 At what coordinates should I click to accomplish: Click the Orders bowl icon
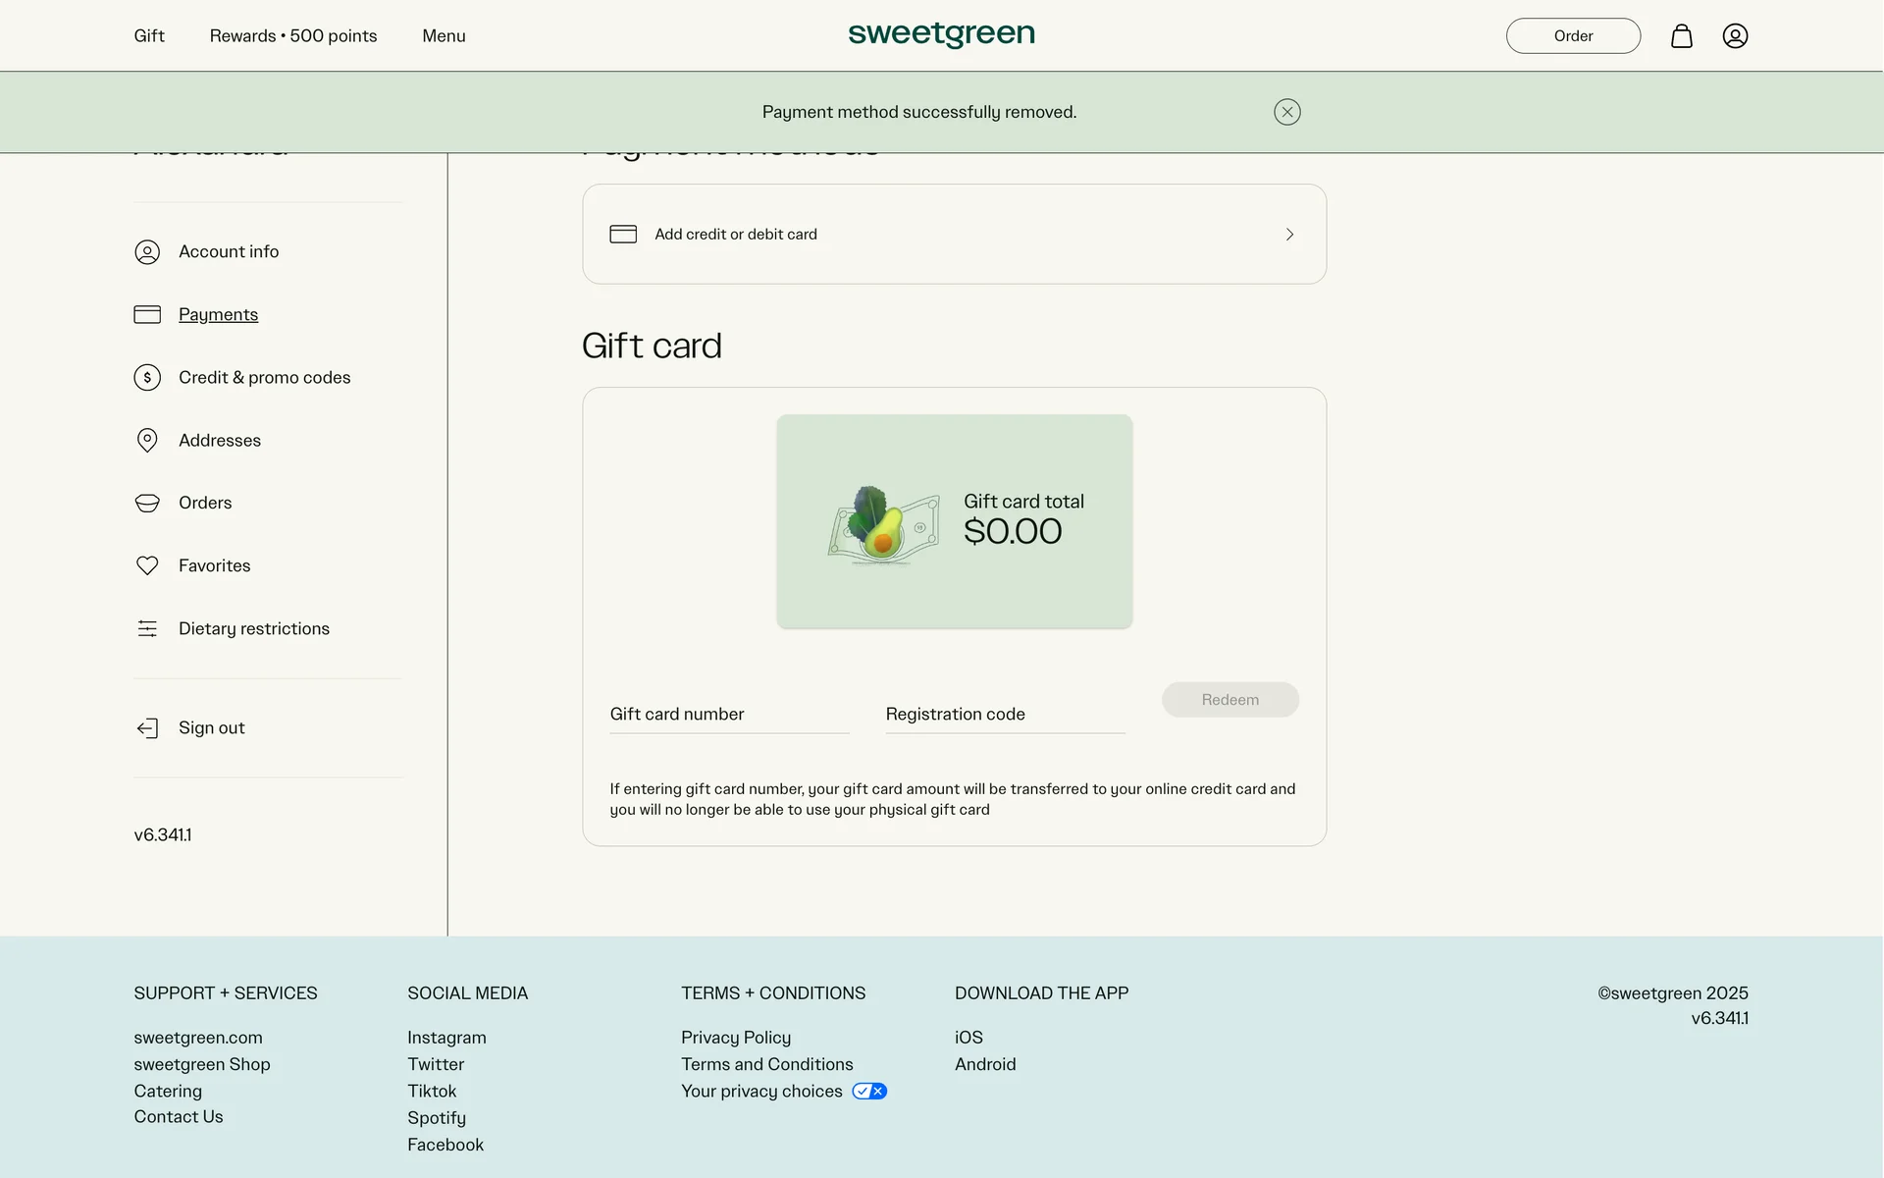click(x=147, y=503)
